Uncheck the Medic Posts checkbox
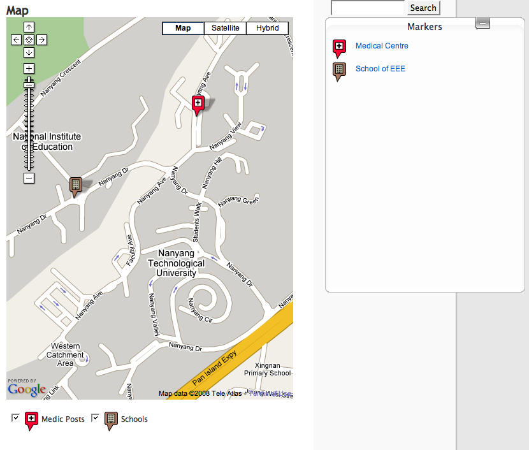 point(15,417)
